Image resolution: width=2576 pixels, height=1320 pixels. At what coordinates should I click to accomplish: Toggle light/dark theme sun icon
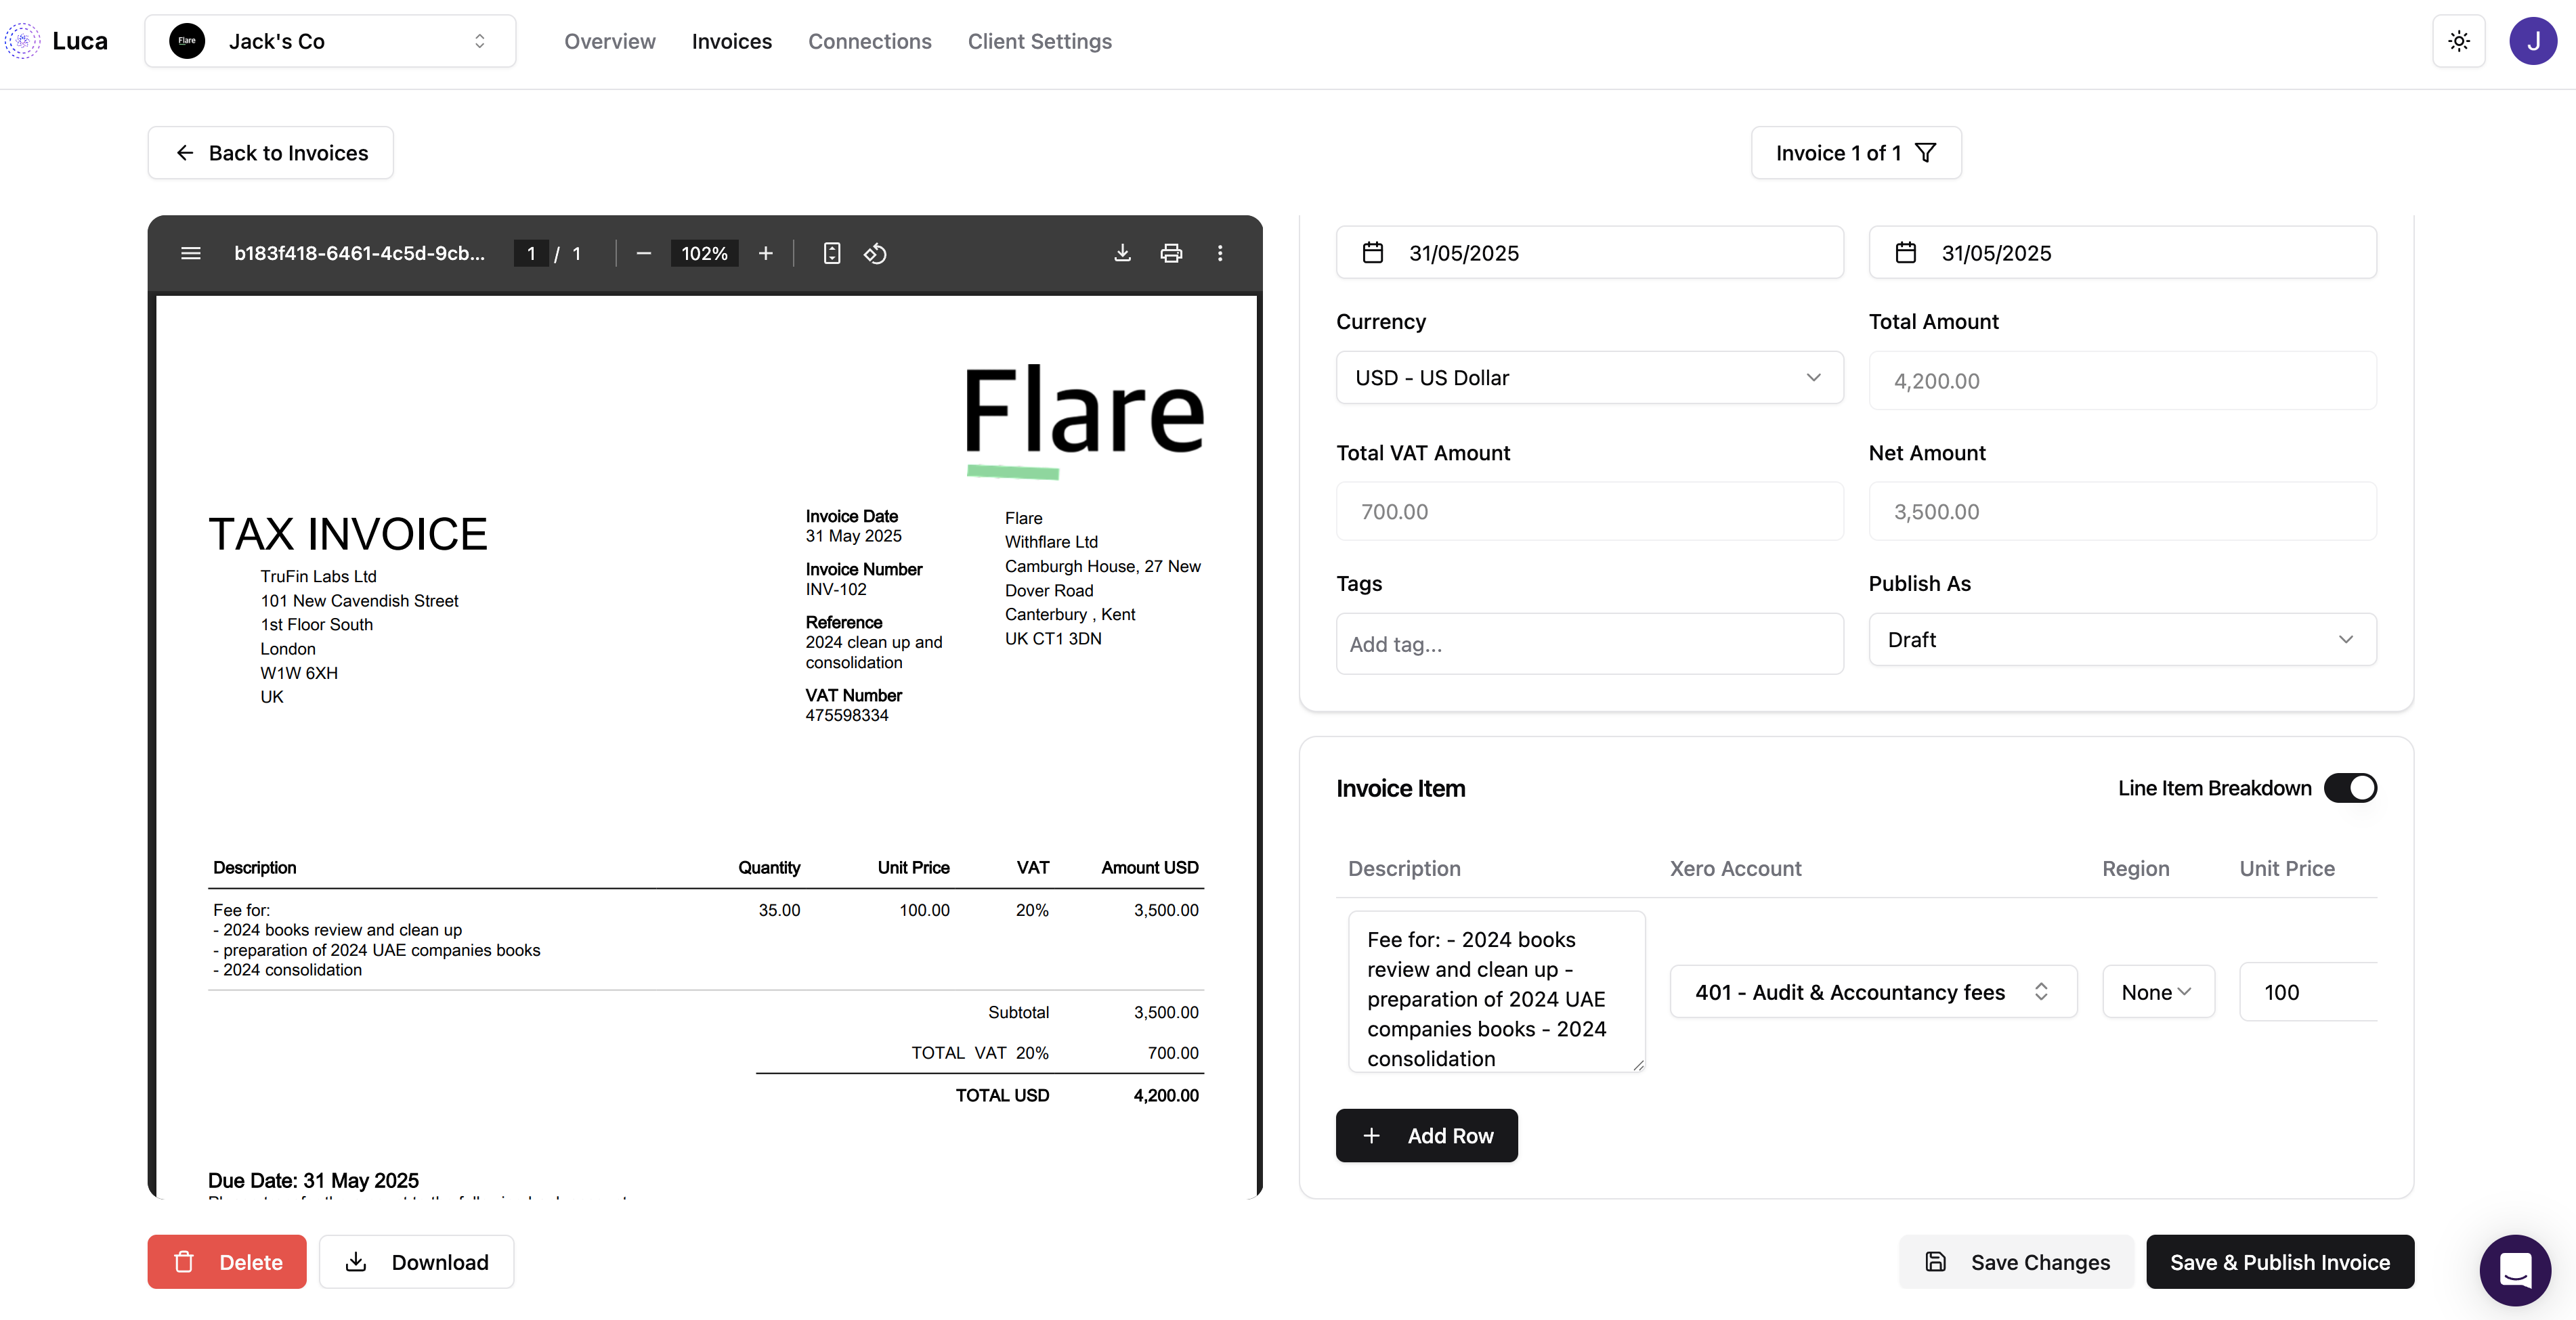coord(2458,41)
